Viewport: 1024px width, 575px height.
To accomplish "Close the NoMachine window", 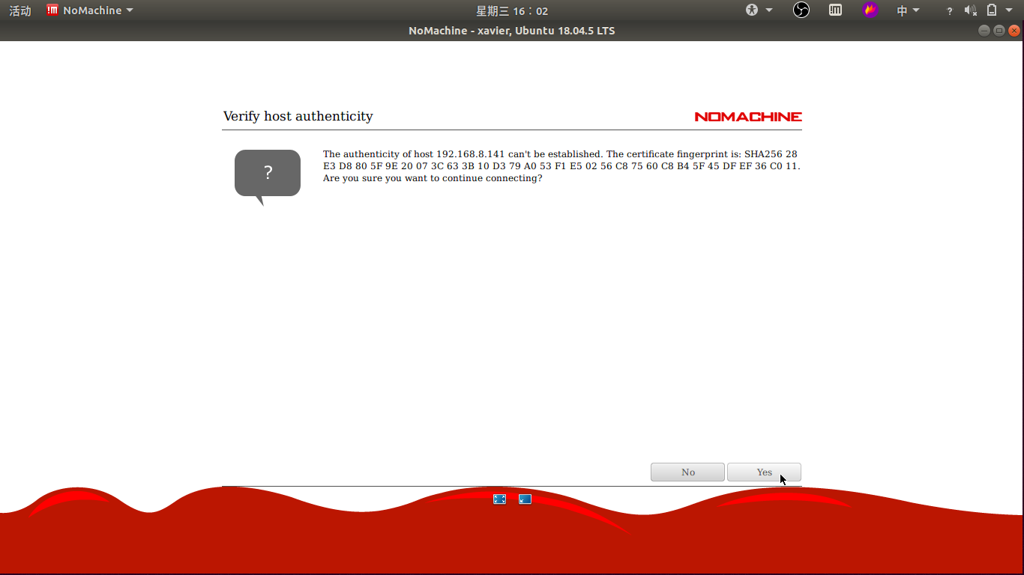I will click(1014, 31).
